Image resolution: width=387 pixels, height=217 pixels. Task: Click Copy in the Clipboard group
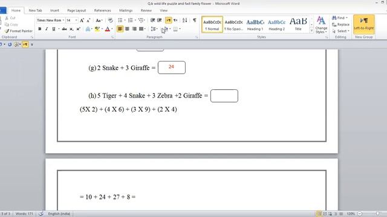[x=11, y=24]
